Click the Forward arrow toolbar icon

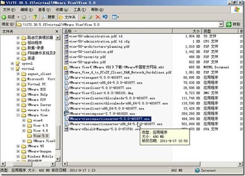24,17
